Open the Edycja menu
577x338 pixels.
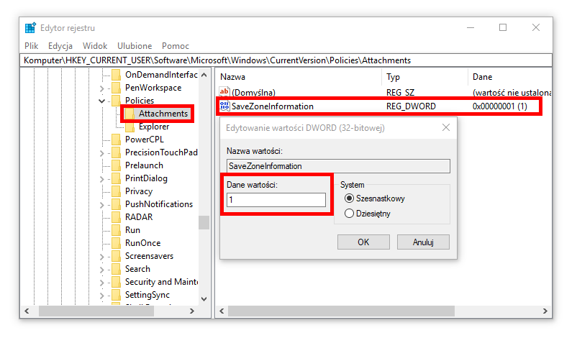pyautogui.click(x=60, y=46)
